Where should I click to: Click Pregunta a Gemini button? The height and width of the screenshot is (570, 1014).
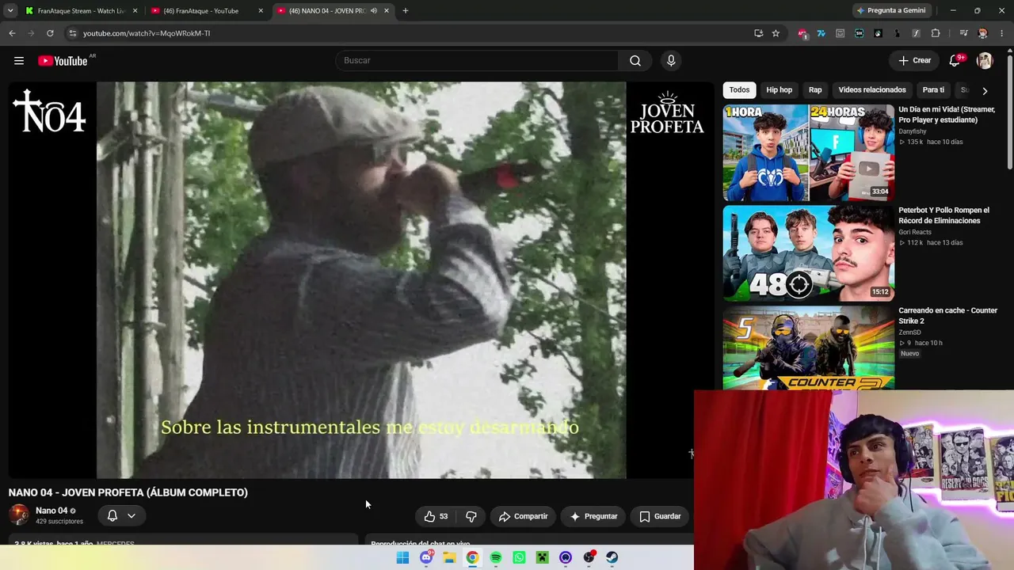(890, 11)
